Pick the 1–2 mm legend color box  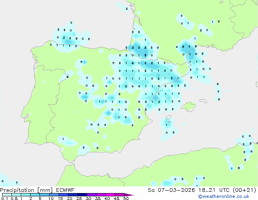point(26,195)
